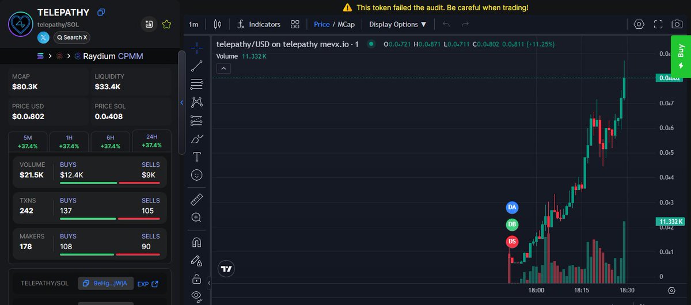Image resolution: width=691 pixels, height=305 pixels.
Task: Select the forecasting and measurement tool
Action: tap(196, 120)
